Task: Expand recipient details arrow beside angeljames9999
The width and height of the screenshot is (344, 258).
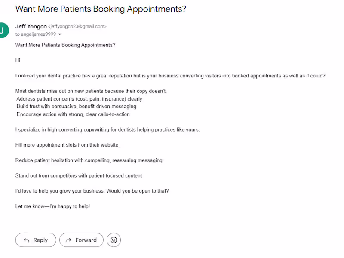Action: tap(60, 34)
